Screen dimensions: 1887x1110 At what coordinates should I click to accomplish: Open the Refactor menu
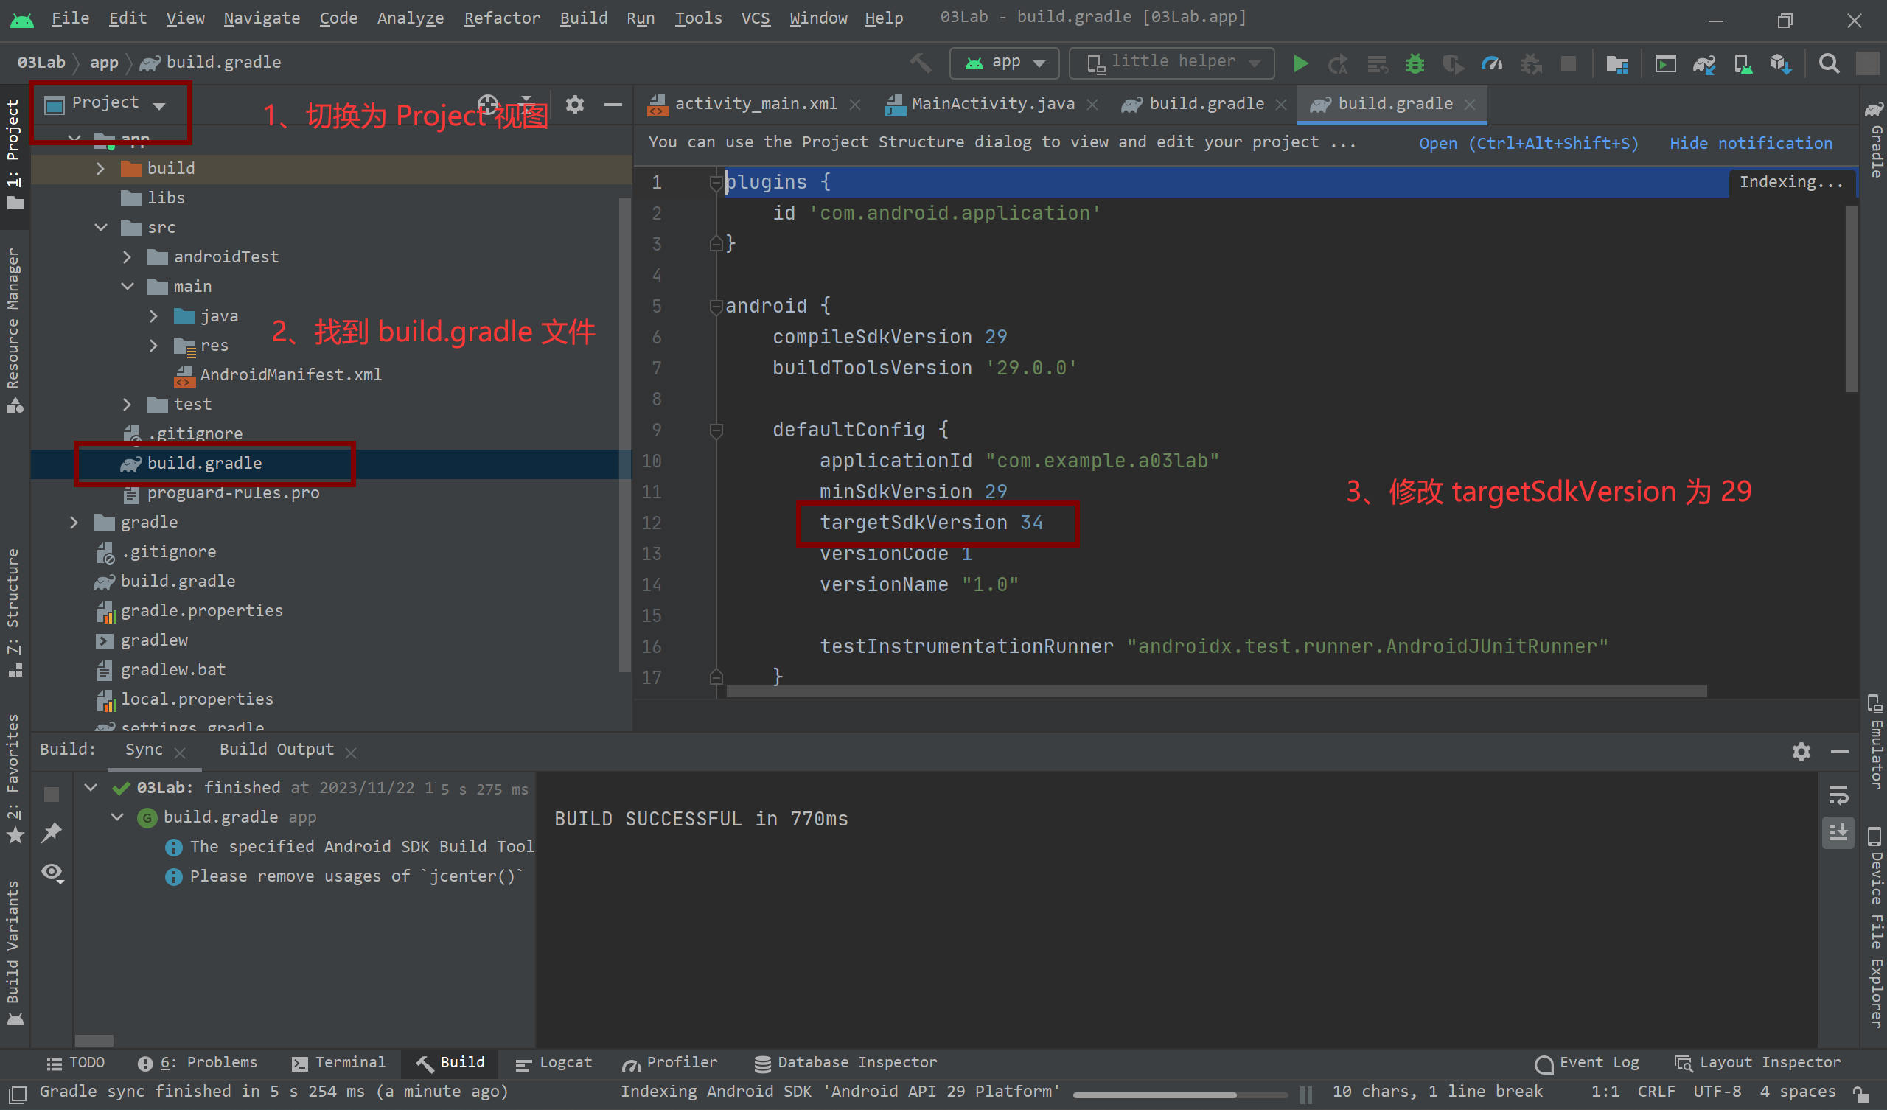(502, 18)
